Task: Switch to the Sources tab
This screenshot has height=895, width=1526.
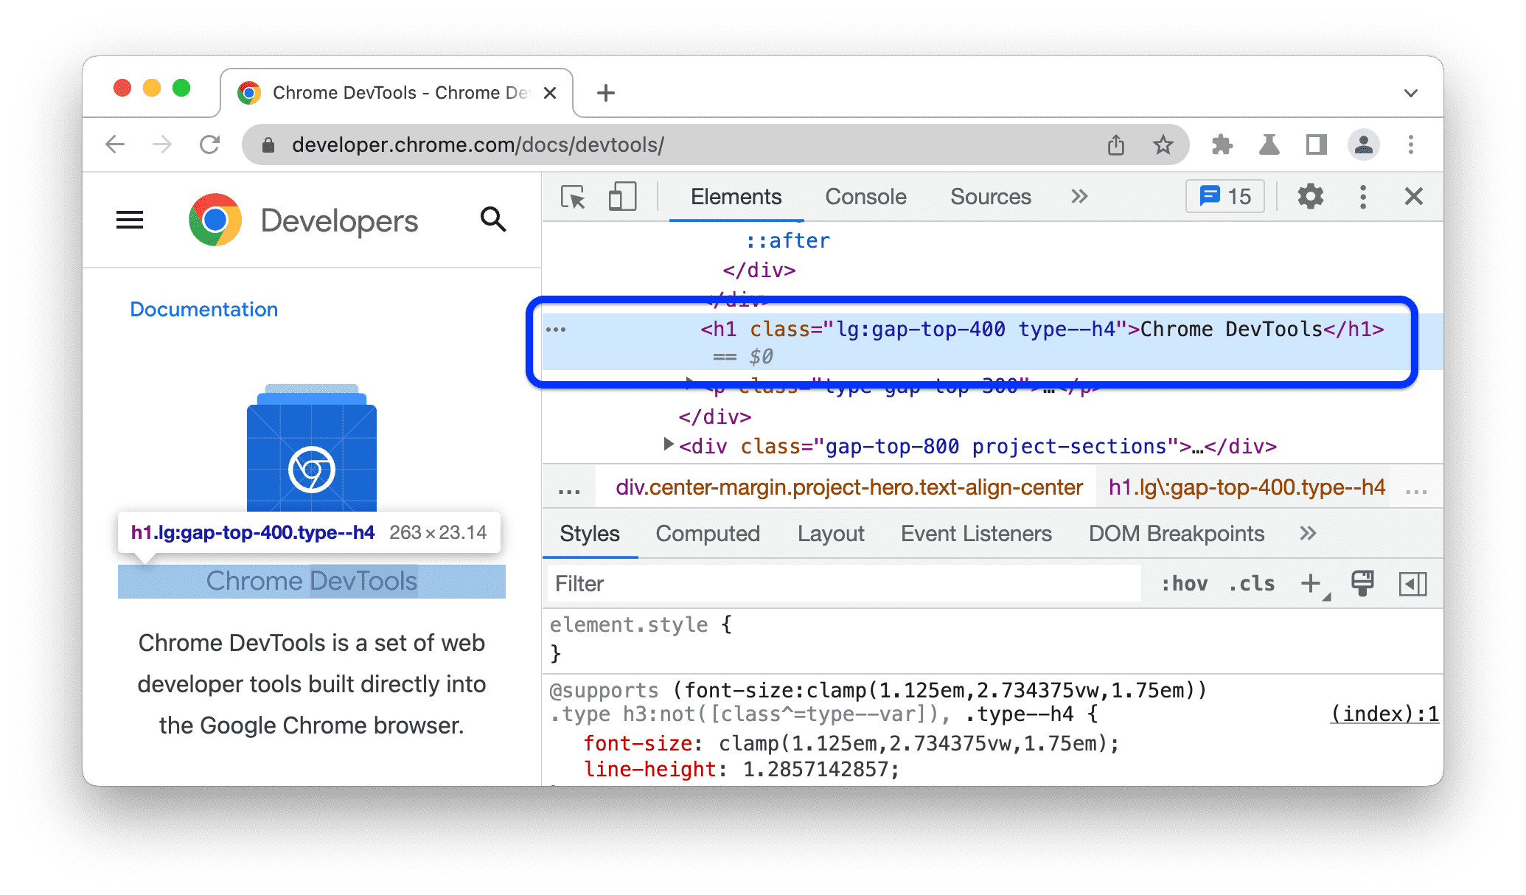Action: click(987, 196)
